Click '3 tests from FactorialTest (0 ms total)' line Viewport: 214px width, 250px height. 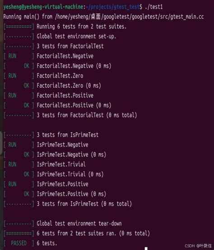coord(87,115)
